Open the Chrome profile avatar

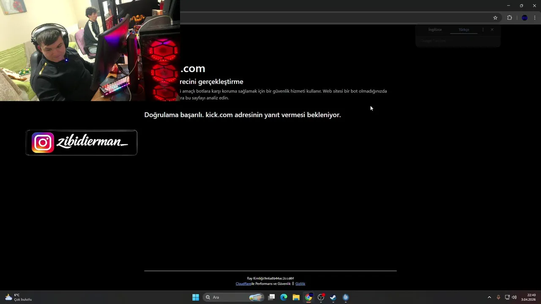tap(525, 18)
